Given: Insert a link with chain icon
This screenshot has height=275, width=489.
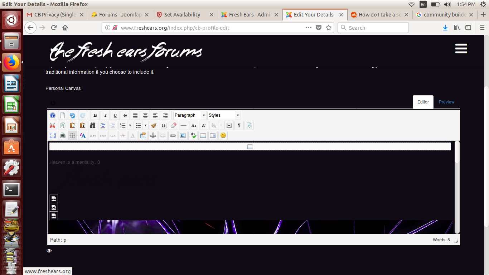Looking at the screenshot, I should pos(173,135).
